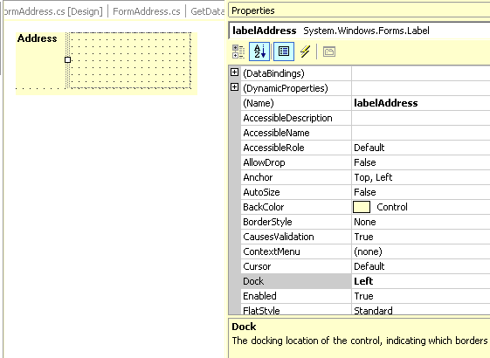Open the GetData tab
Viewport: 490px width, 358px height.
(x=208, y=11)
